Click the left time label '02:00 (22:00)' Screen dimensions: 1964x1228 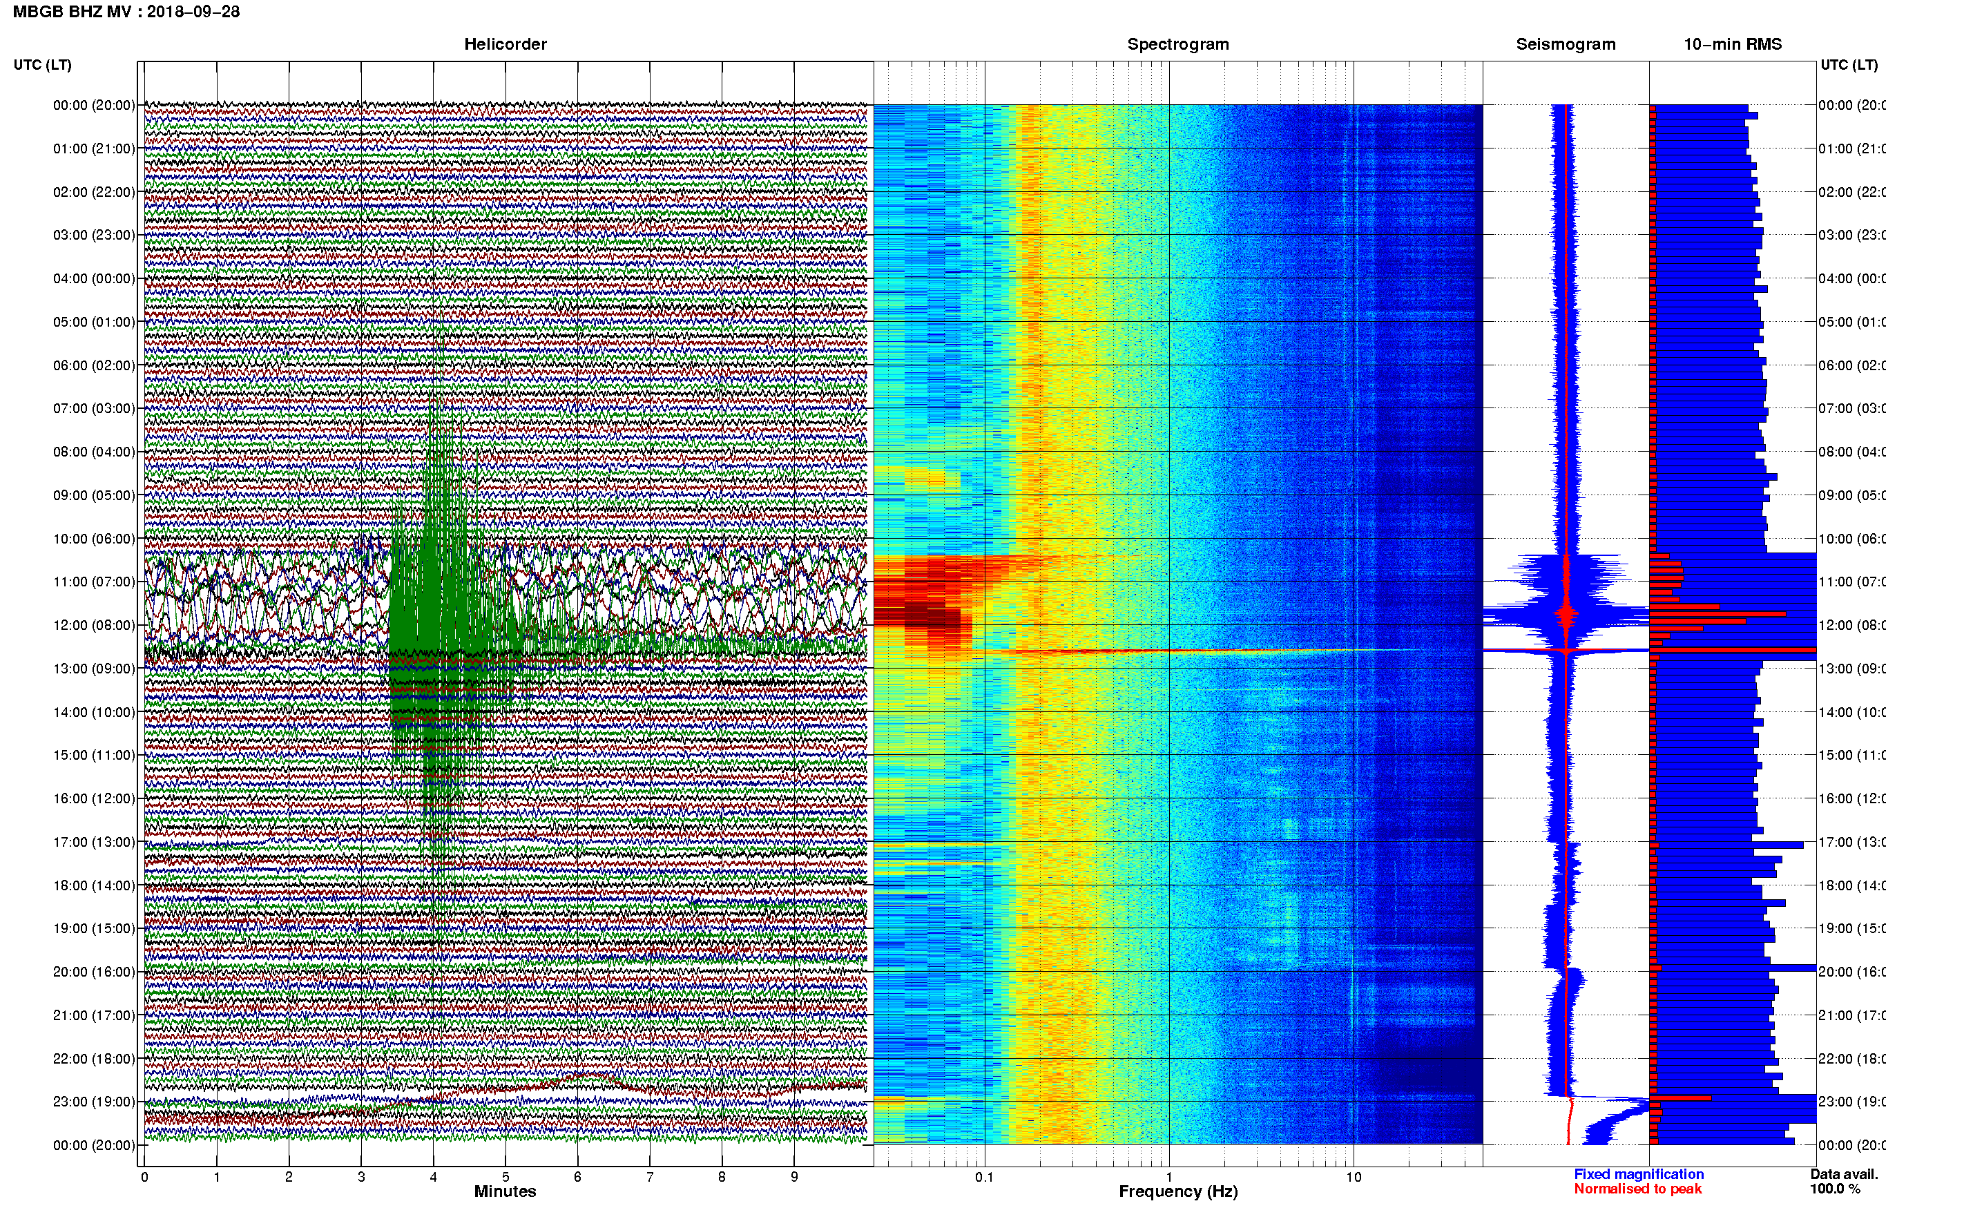tap(94, 192)
